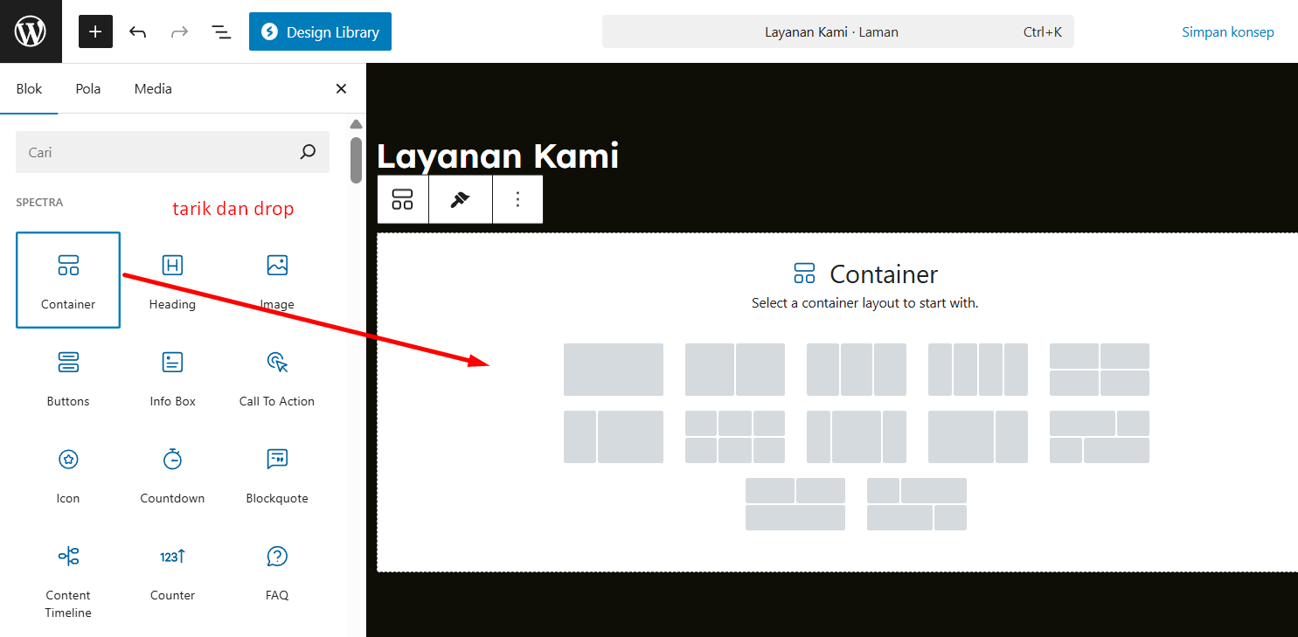Click Simpan konsep to save draft
Screen dimensions: 1298x637
click(x=1227, y=32)
